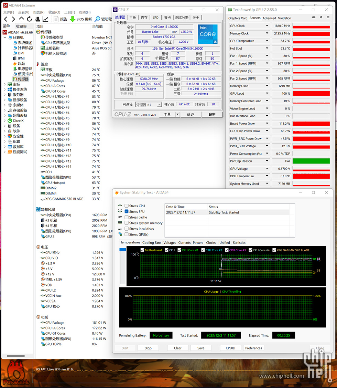Expand the 存储设备 tree node
The height and width of the screenshot is (388, 337).
(x=5, y=110)
